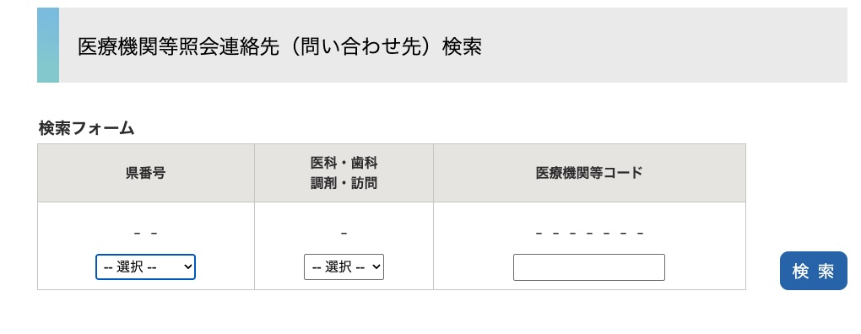The image size is (861, 334).
Task: Click the page title 医療機関等照会連絡先 heading
Action: [279, 46]
